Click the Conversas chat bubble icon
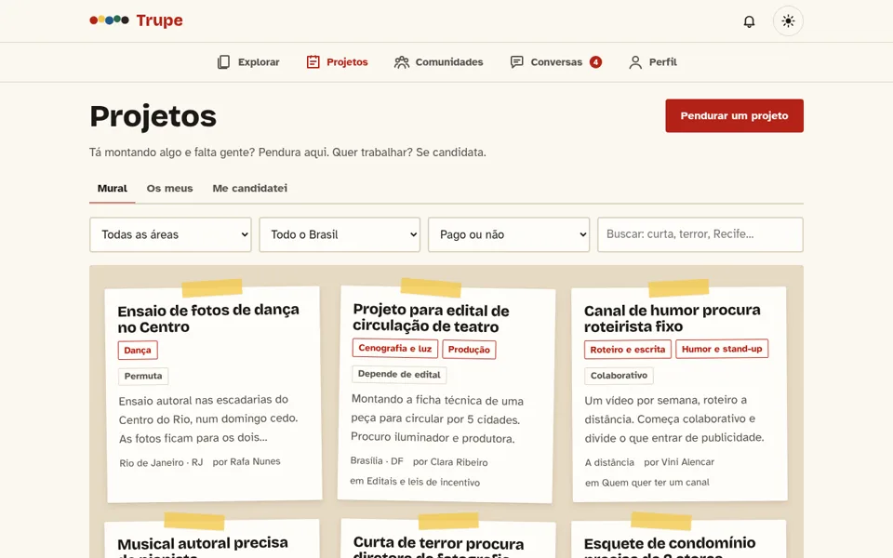The height and width of the screenshot is (558, 893). click(516, 62)
